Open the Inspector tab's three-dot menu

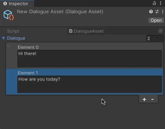[160, 3]
